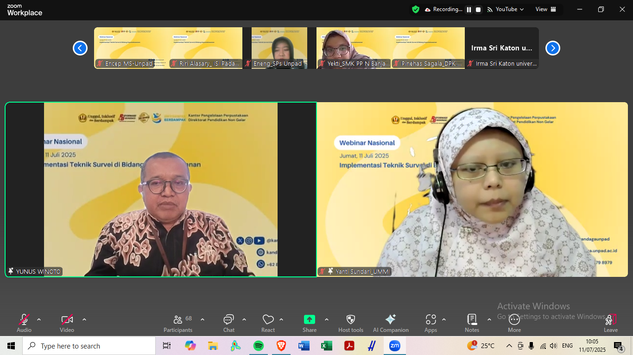Open Host tools shield menu

(351, 323)
